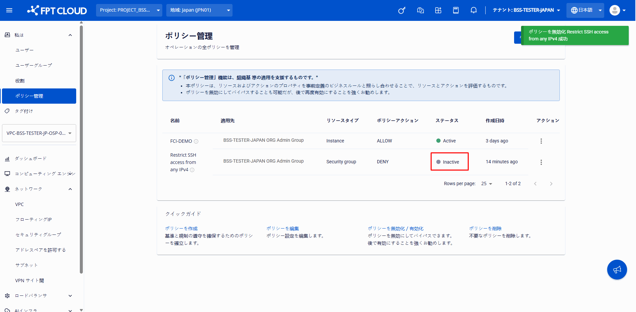Open the action menu for FCI-DEMO row
Image resolution: width=636 pixels, height=312 pixels.
tap(541, 141)
